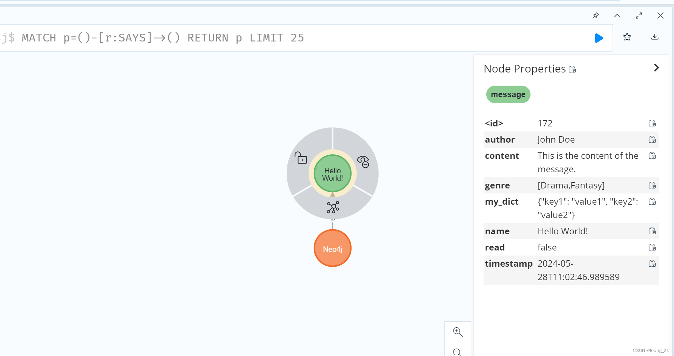Screen dimensions: 674x356
Task: Click the false value of read
Action: point(547,247)
